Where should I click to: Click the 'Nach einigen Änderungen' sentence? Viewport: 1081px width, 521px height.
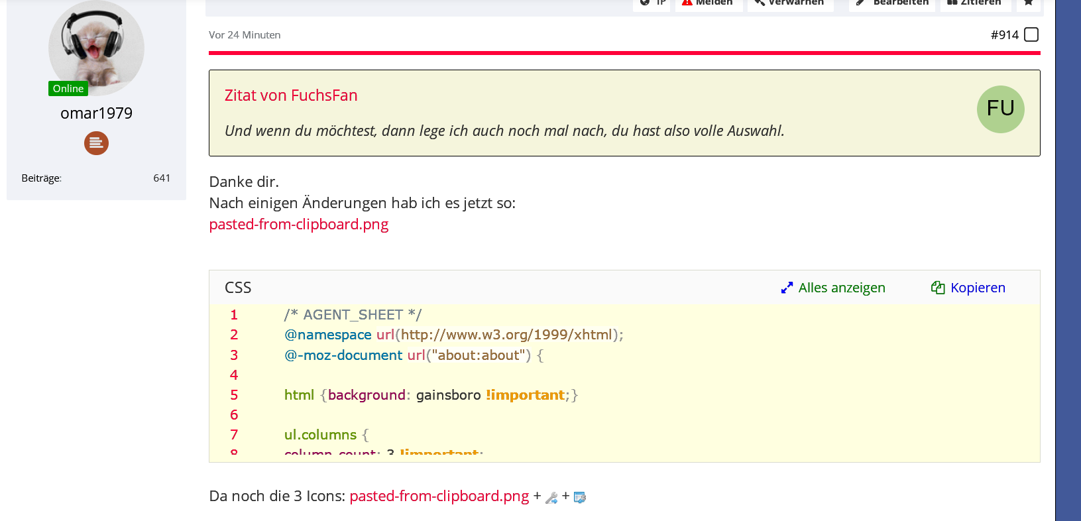coord(363,203)
